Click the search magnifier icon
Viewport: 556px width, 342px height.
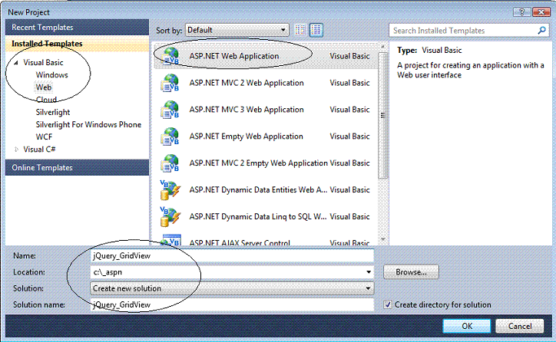[541, 31]
